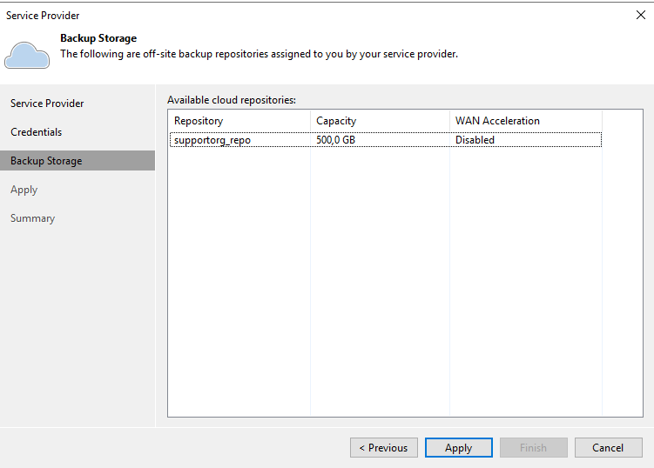Click the greyed-out Finish button
Screen dimensions: 654x468
coord(534,448)
